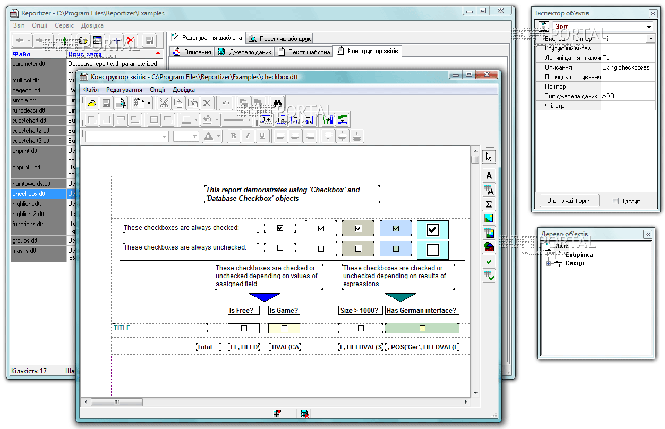The width and height of the screenshot is (665, 429).
Task: Click the print preview magnifier icon
Action: [121, 103]
